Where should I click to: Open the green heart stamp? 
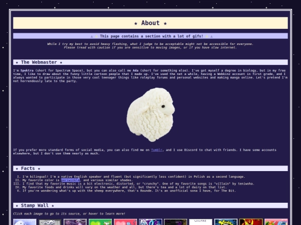tap(100, 222)
